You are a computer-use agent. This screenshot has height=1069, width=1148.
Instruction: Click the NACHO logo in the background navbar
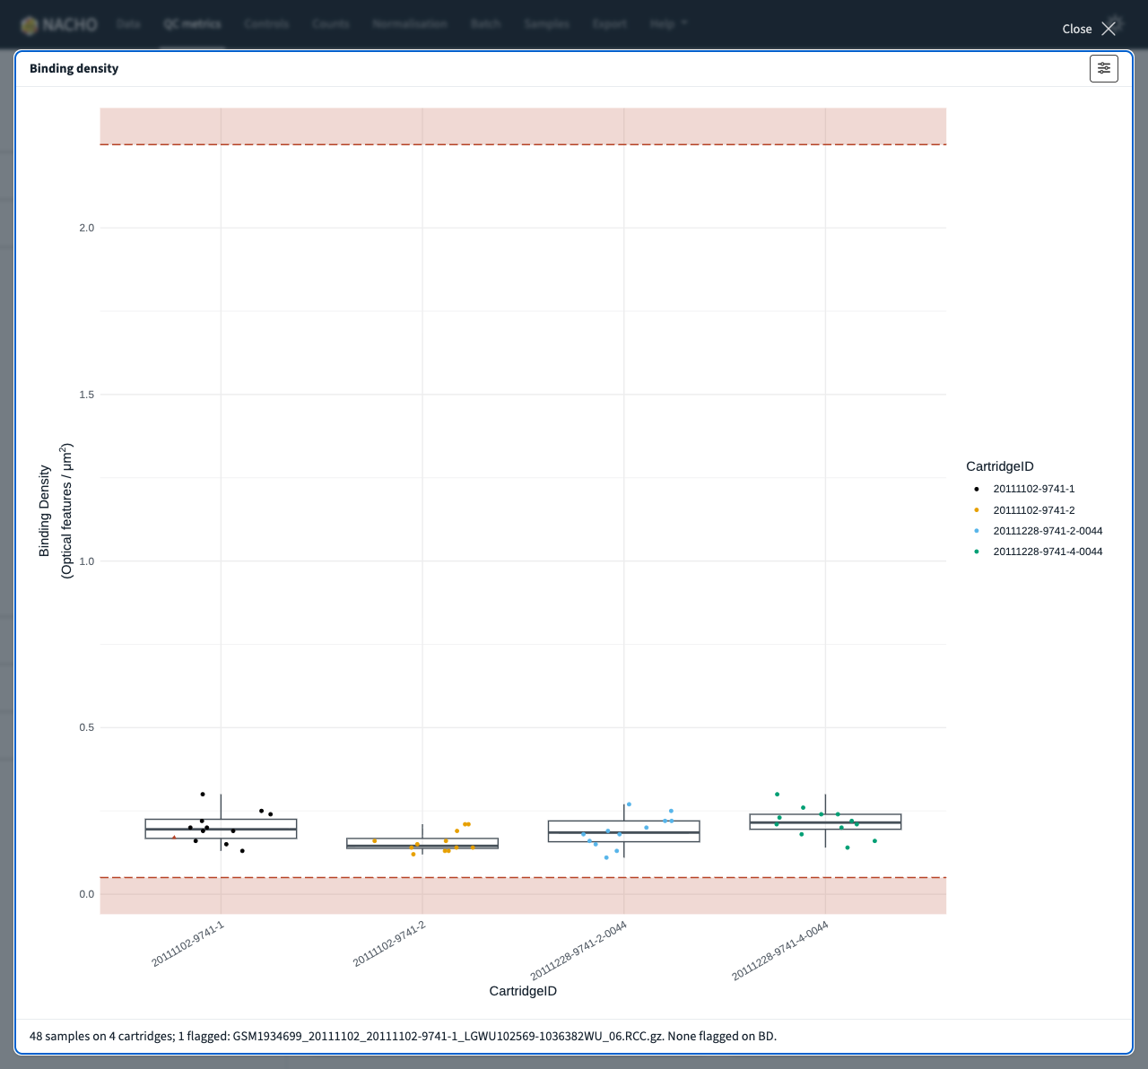(x=59, y=24)
